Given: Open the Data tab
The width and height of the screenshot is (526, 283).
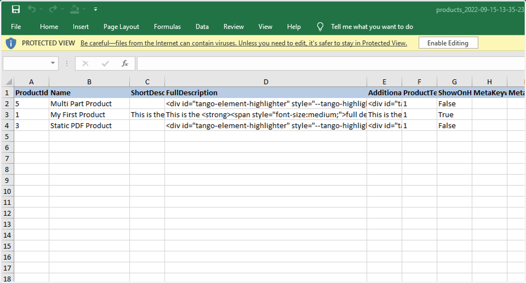Looking at the screenshot, I should point(202,27).
